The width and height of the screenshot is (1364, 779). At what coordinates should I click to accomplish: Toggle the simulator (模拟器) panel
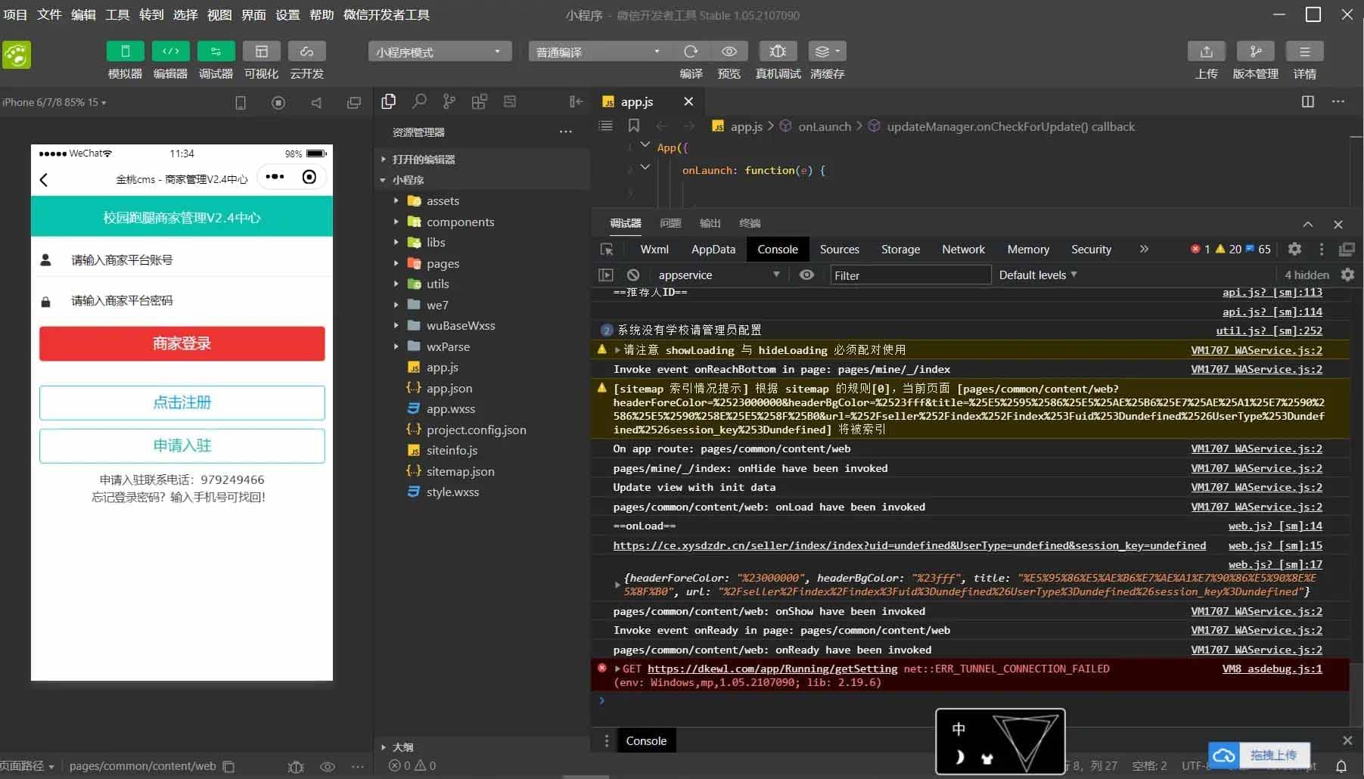[x=125, y=51]
